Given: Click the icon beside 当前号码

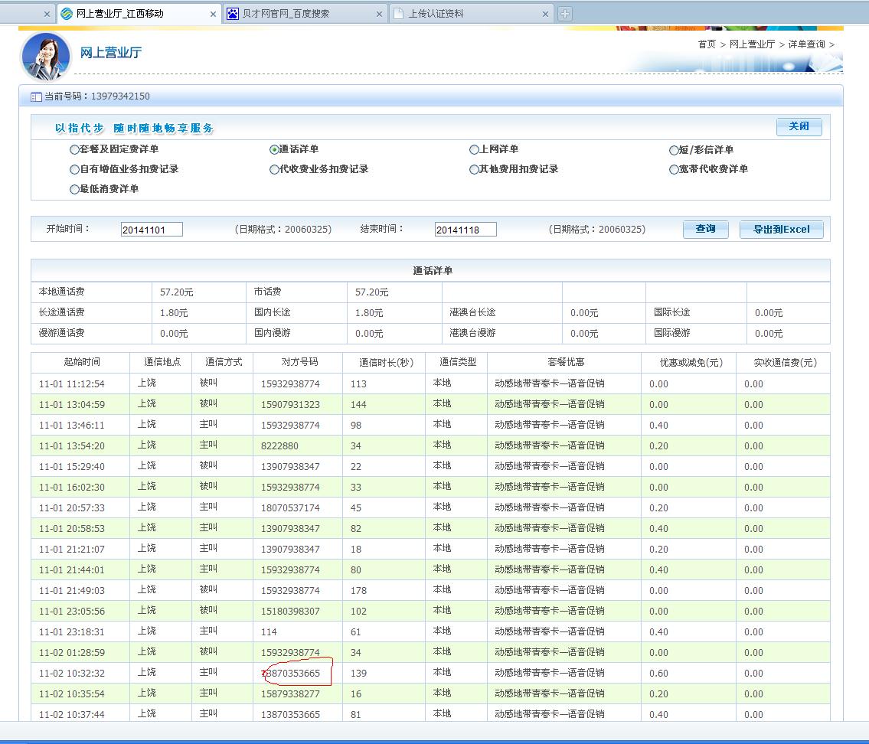Looking at the screenshot, I should pyautogui.click(x=36, y=97).
